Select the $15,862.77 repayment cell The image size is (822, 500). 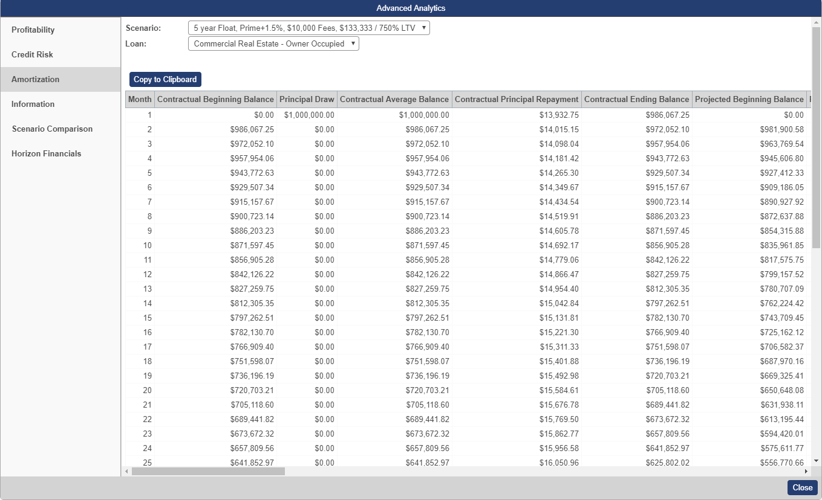(x=517, y=434)
